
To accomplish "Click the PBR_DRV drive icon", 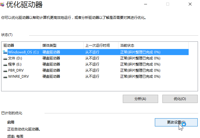I will [5, 70].
